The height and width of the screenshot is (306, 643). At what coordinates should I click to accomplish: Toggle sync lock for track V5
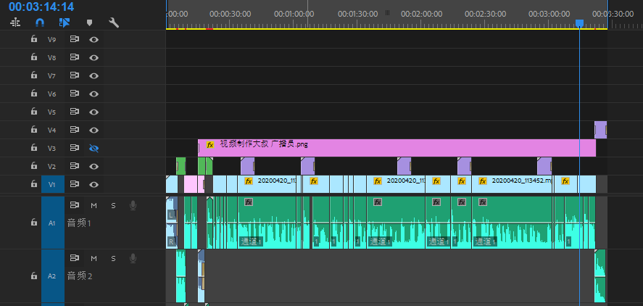tap(74, 112)
